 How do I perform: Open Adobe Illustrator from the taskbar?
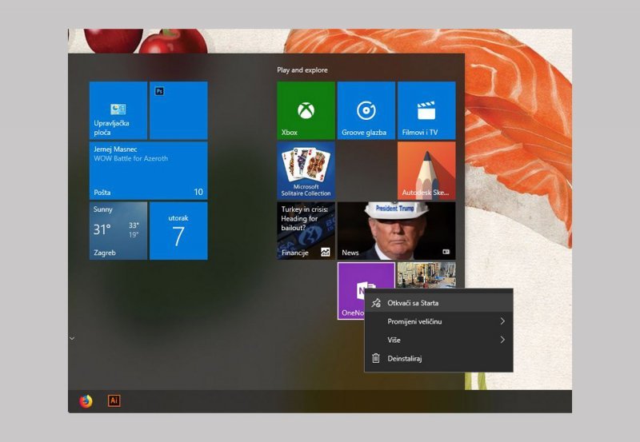pos(114,400)
